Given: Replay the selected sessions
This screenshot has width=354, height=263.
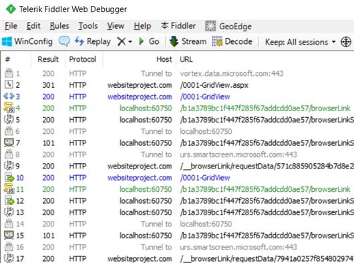Looking at the screenshot, I should [x=93, y=41].
